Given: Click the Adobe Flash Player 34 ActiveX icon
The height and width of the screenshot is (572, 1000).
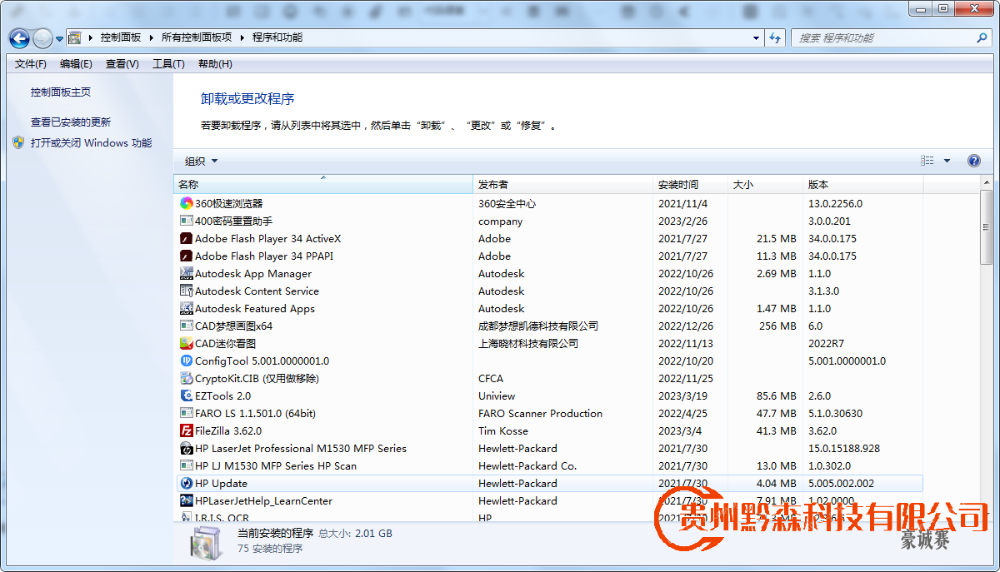Looking at the screenshot, I should coord(187,238).
